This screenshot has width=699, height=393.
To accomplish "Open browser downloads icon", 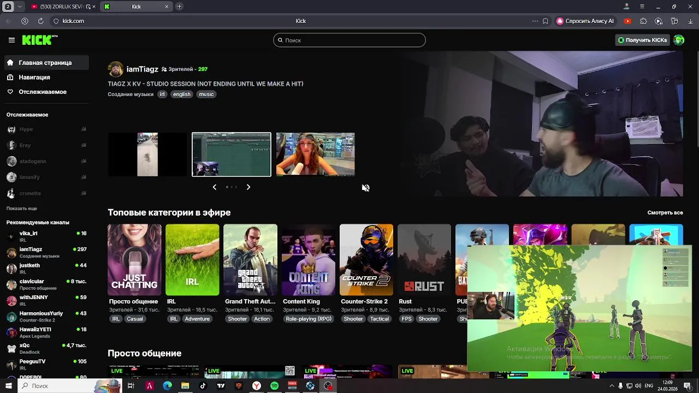I will tap(690, 21).
